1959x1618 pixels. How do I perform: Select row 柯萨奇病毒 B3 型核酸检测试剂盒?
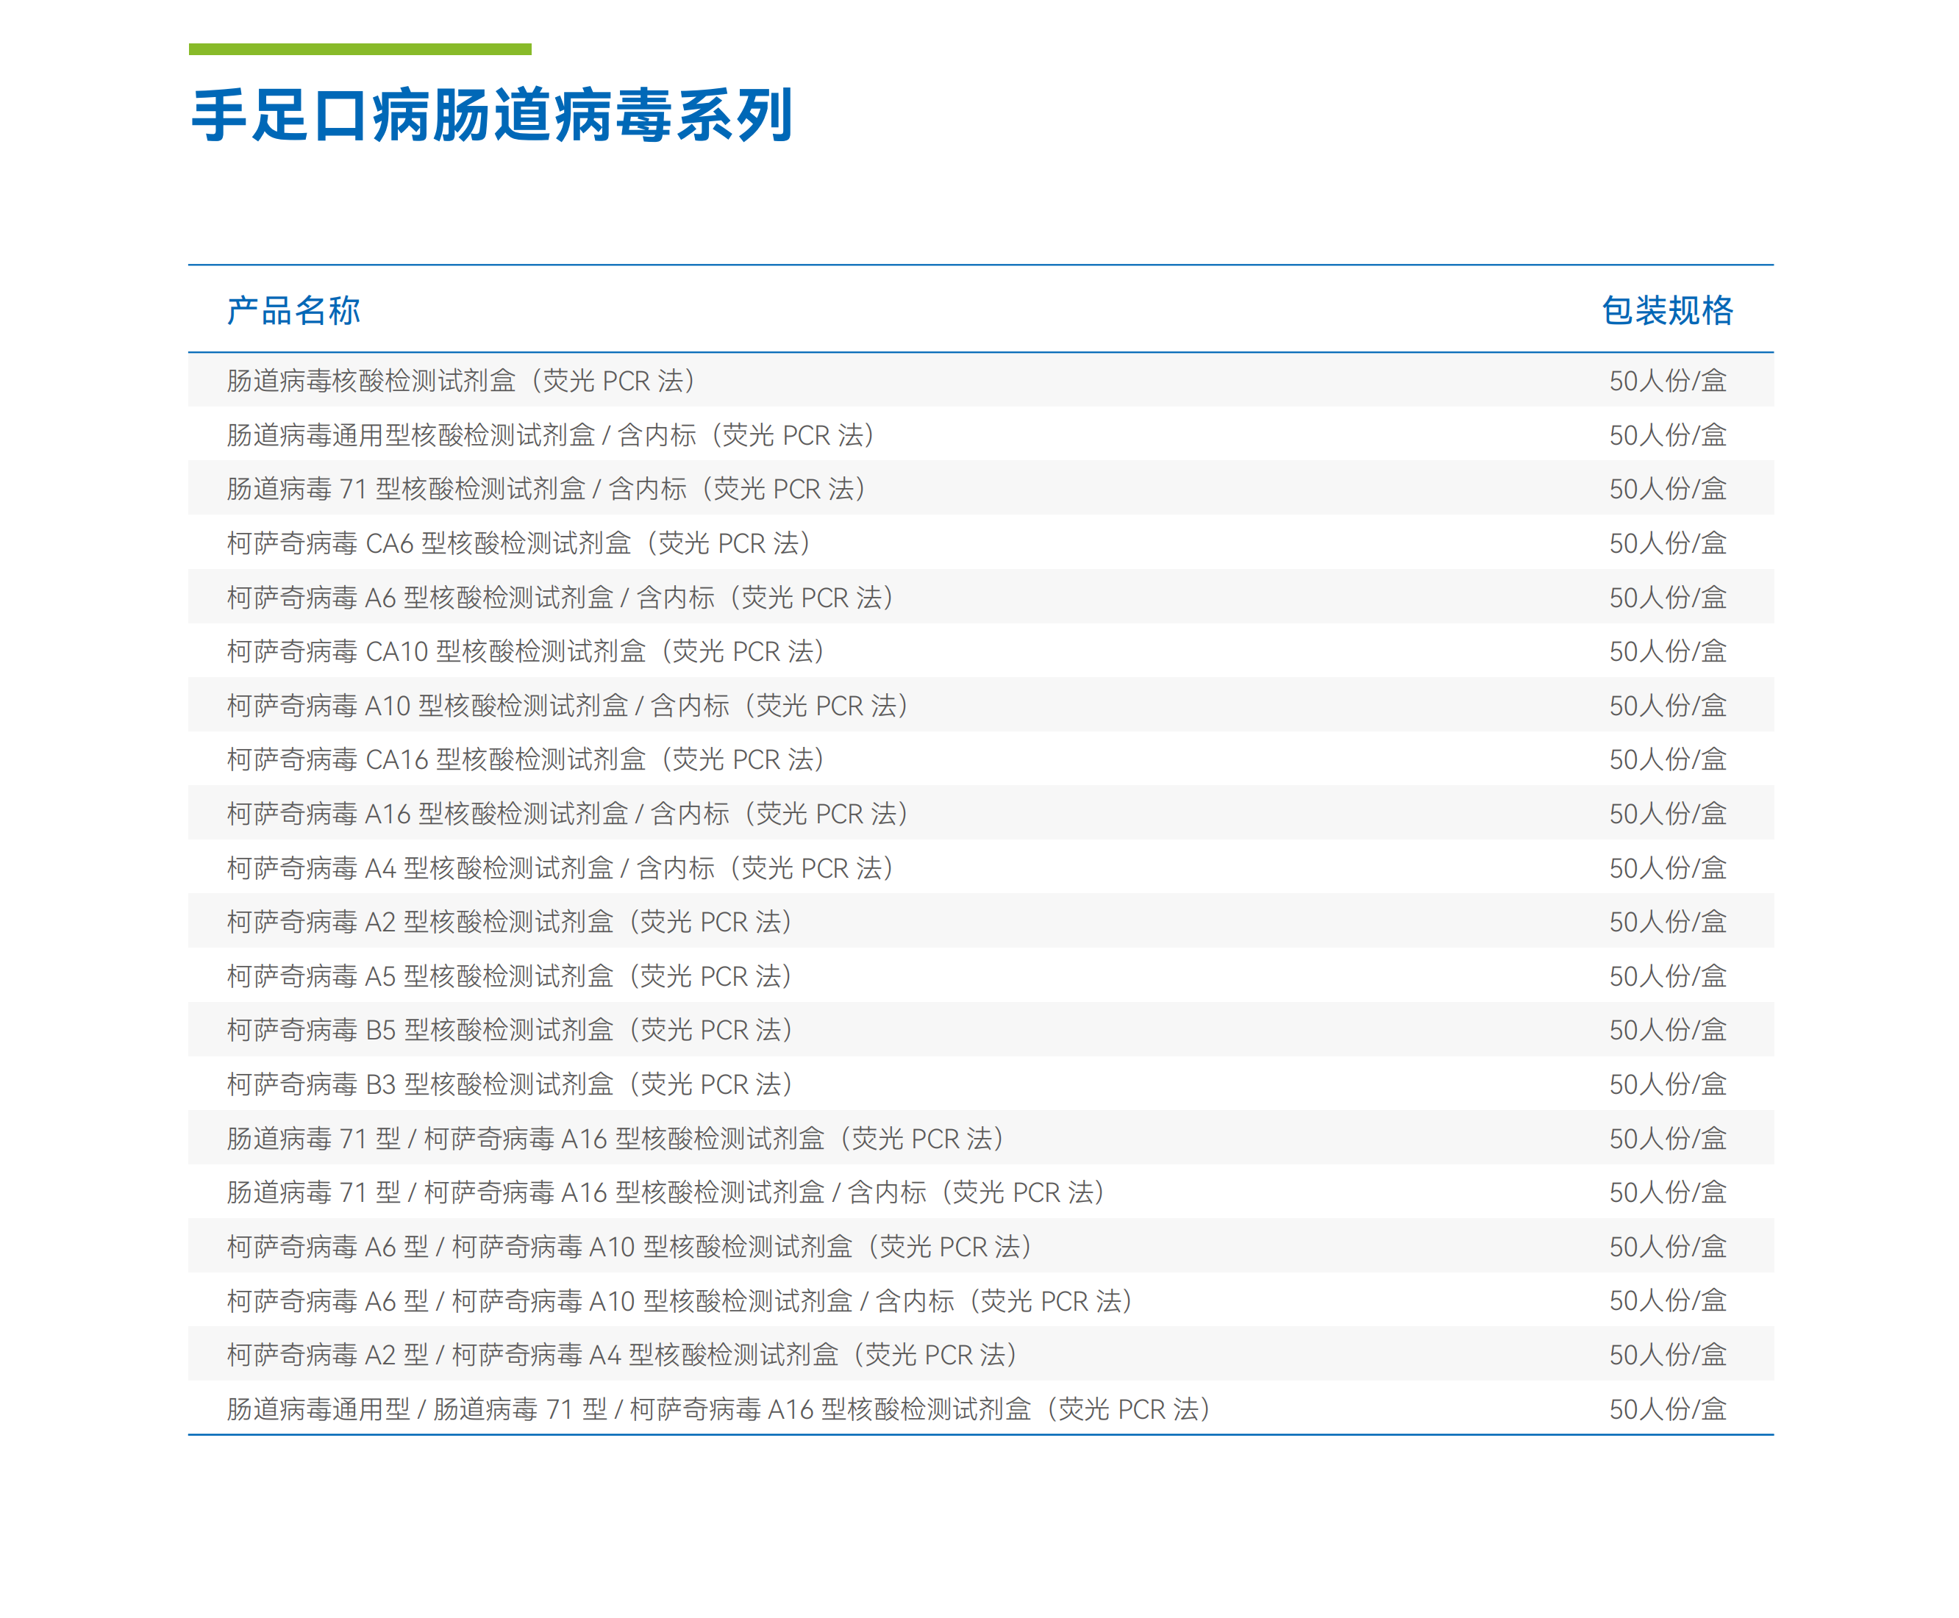point(980,1083)
